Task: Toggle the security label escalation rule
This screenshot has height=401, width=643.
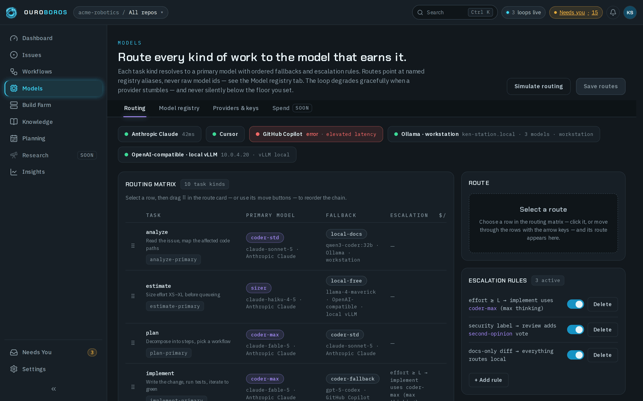Action: 575,330
